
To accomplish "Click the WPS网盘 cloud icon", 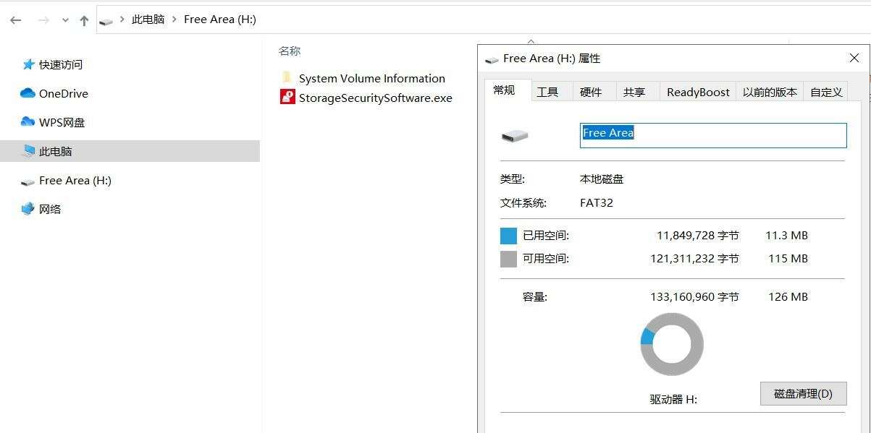I will coord(28,122).
